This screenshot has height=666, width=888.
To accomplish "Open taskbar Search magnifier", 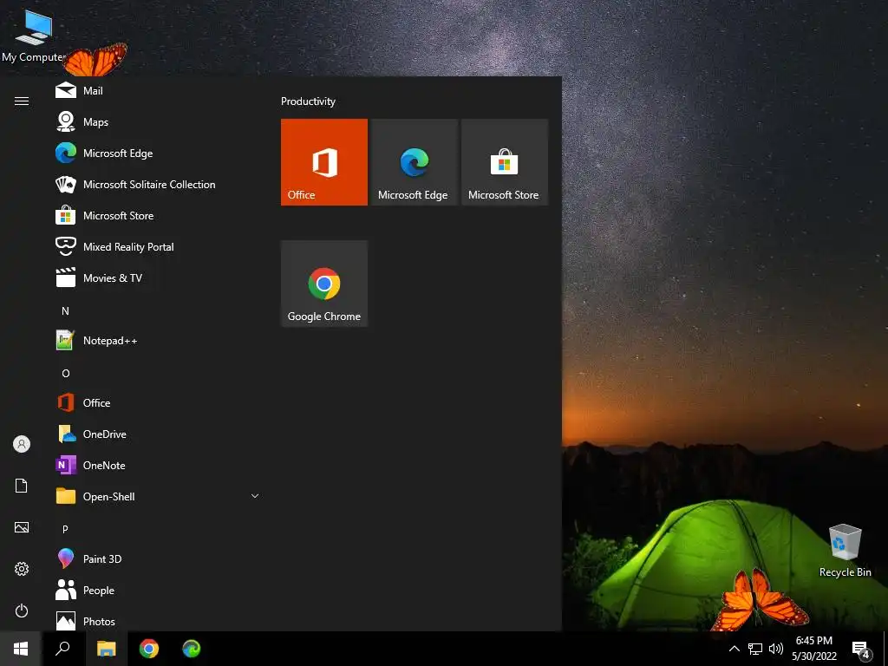I will [62, 649].
